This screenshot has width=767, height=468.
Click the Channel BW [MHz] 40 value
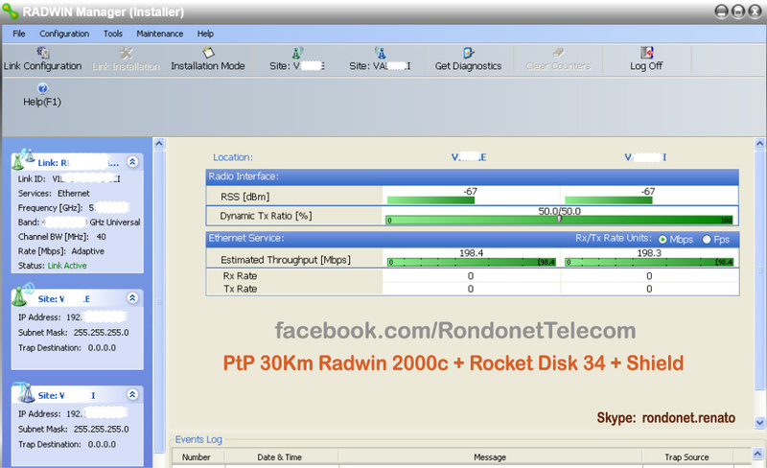coord(102,237)
